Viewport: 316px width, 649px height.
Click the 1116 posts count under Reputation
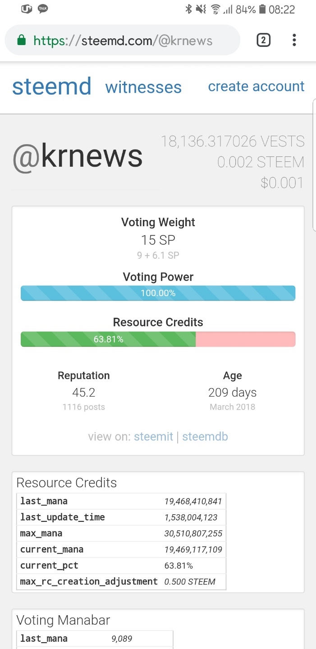click(84, 407)
